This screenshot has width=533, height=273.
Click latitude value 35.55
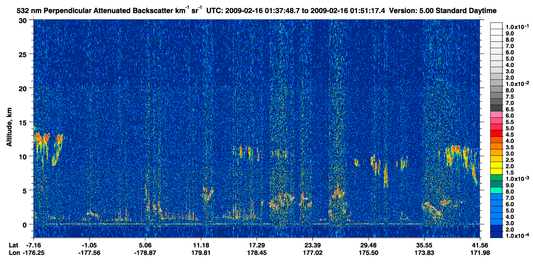[x=424, y=245]
